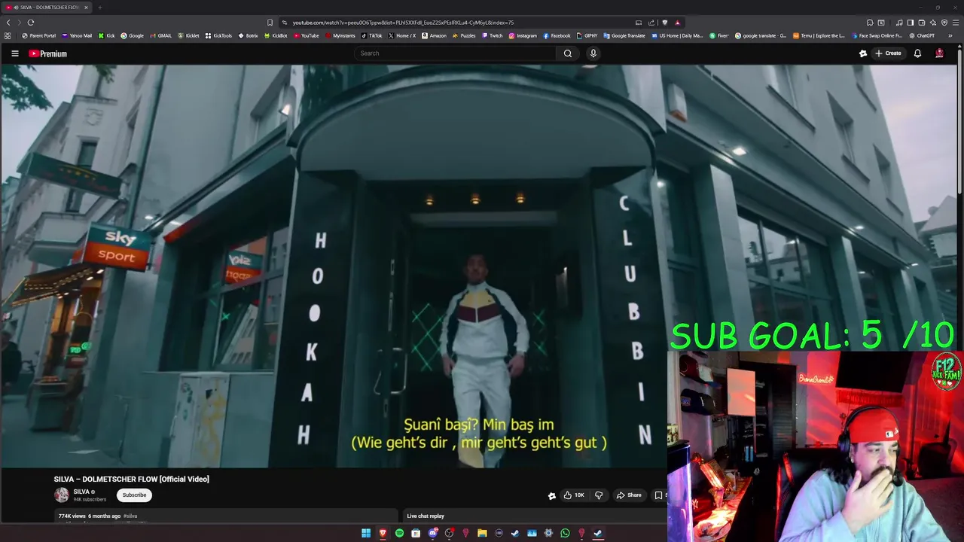Open browser extensions puzzle icon
This screenshot has height=542, width=964.
coord(870,23)
